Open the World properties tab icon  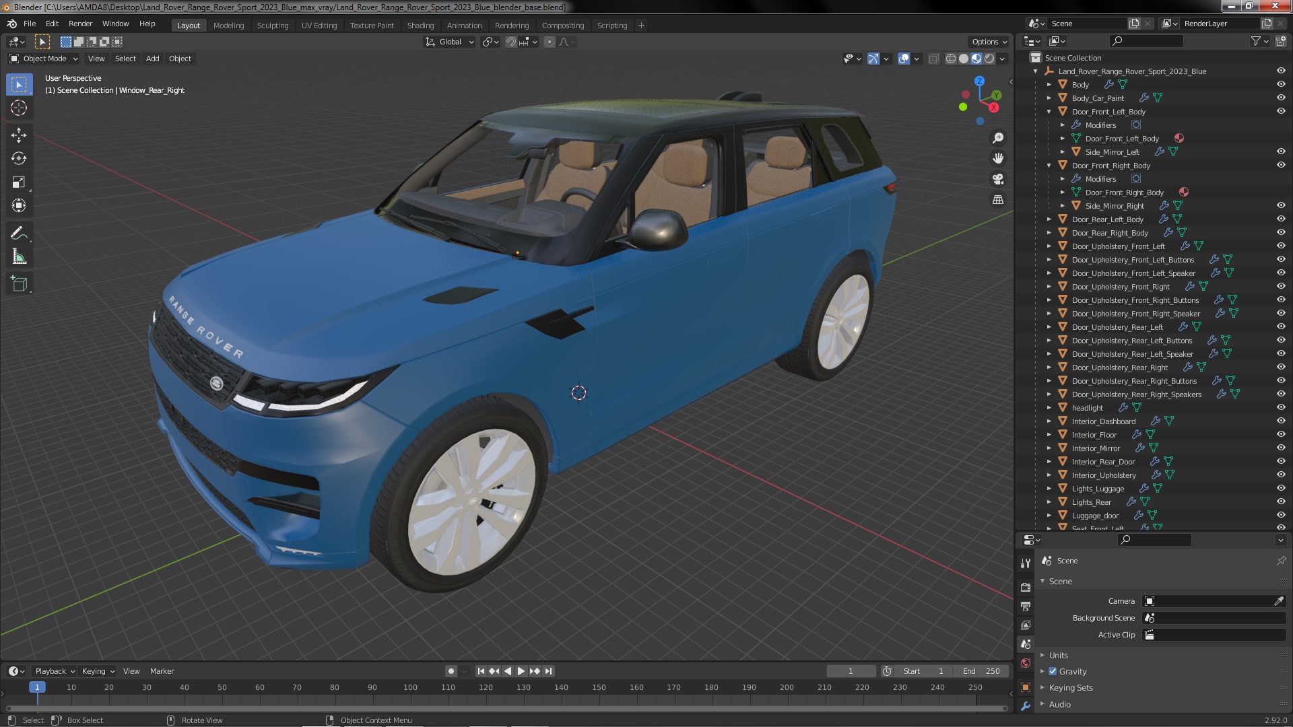click(x=1026, y=663)
